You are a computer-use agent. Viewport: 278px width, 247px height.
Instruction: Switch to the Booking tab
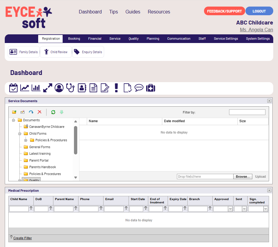(x=74, y=39)
